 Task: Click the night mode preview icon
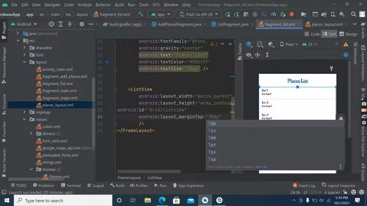[x=271, y=44]
